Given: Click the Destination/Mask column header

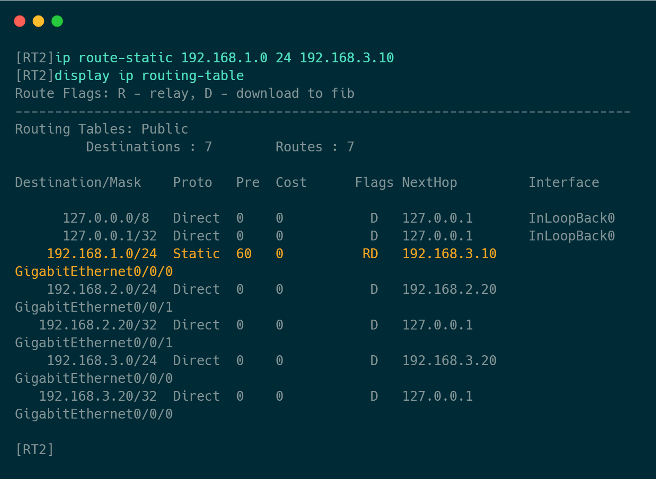Looking at the screenshot, I should (78, 182).
